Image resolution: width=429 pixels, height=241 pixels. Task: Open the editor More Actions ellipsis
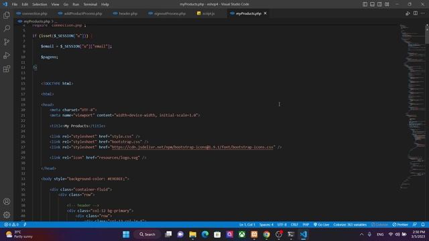[423, 13]
